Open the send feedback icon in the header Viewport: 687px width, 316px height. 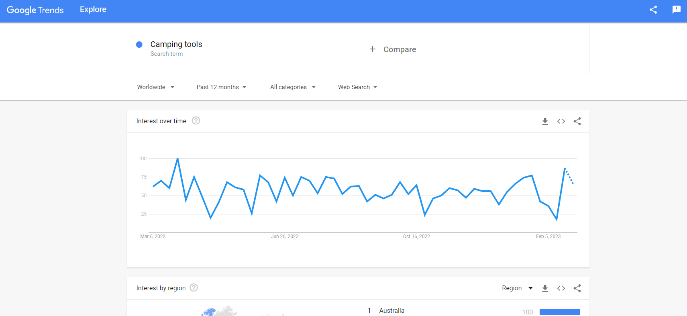[677, 10]
